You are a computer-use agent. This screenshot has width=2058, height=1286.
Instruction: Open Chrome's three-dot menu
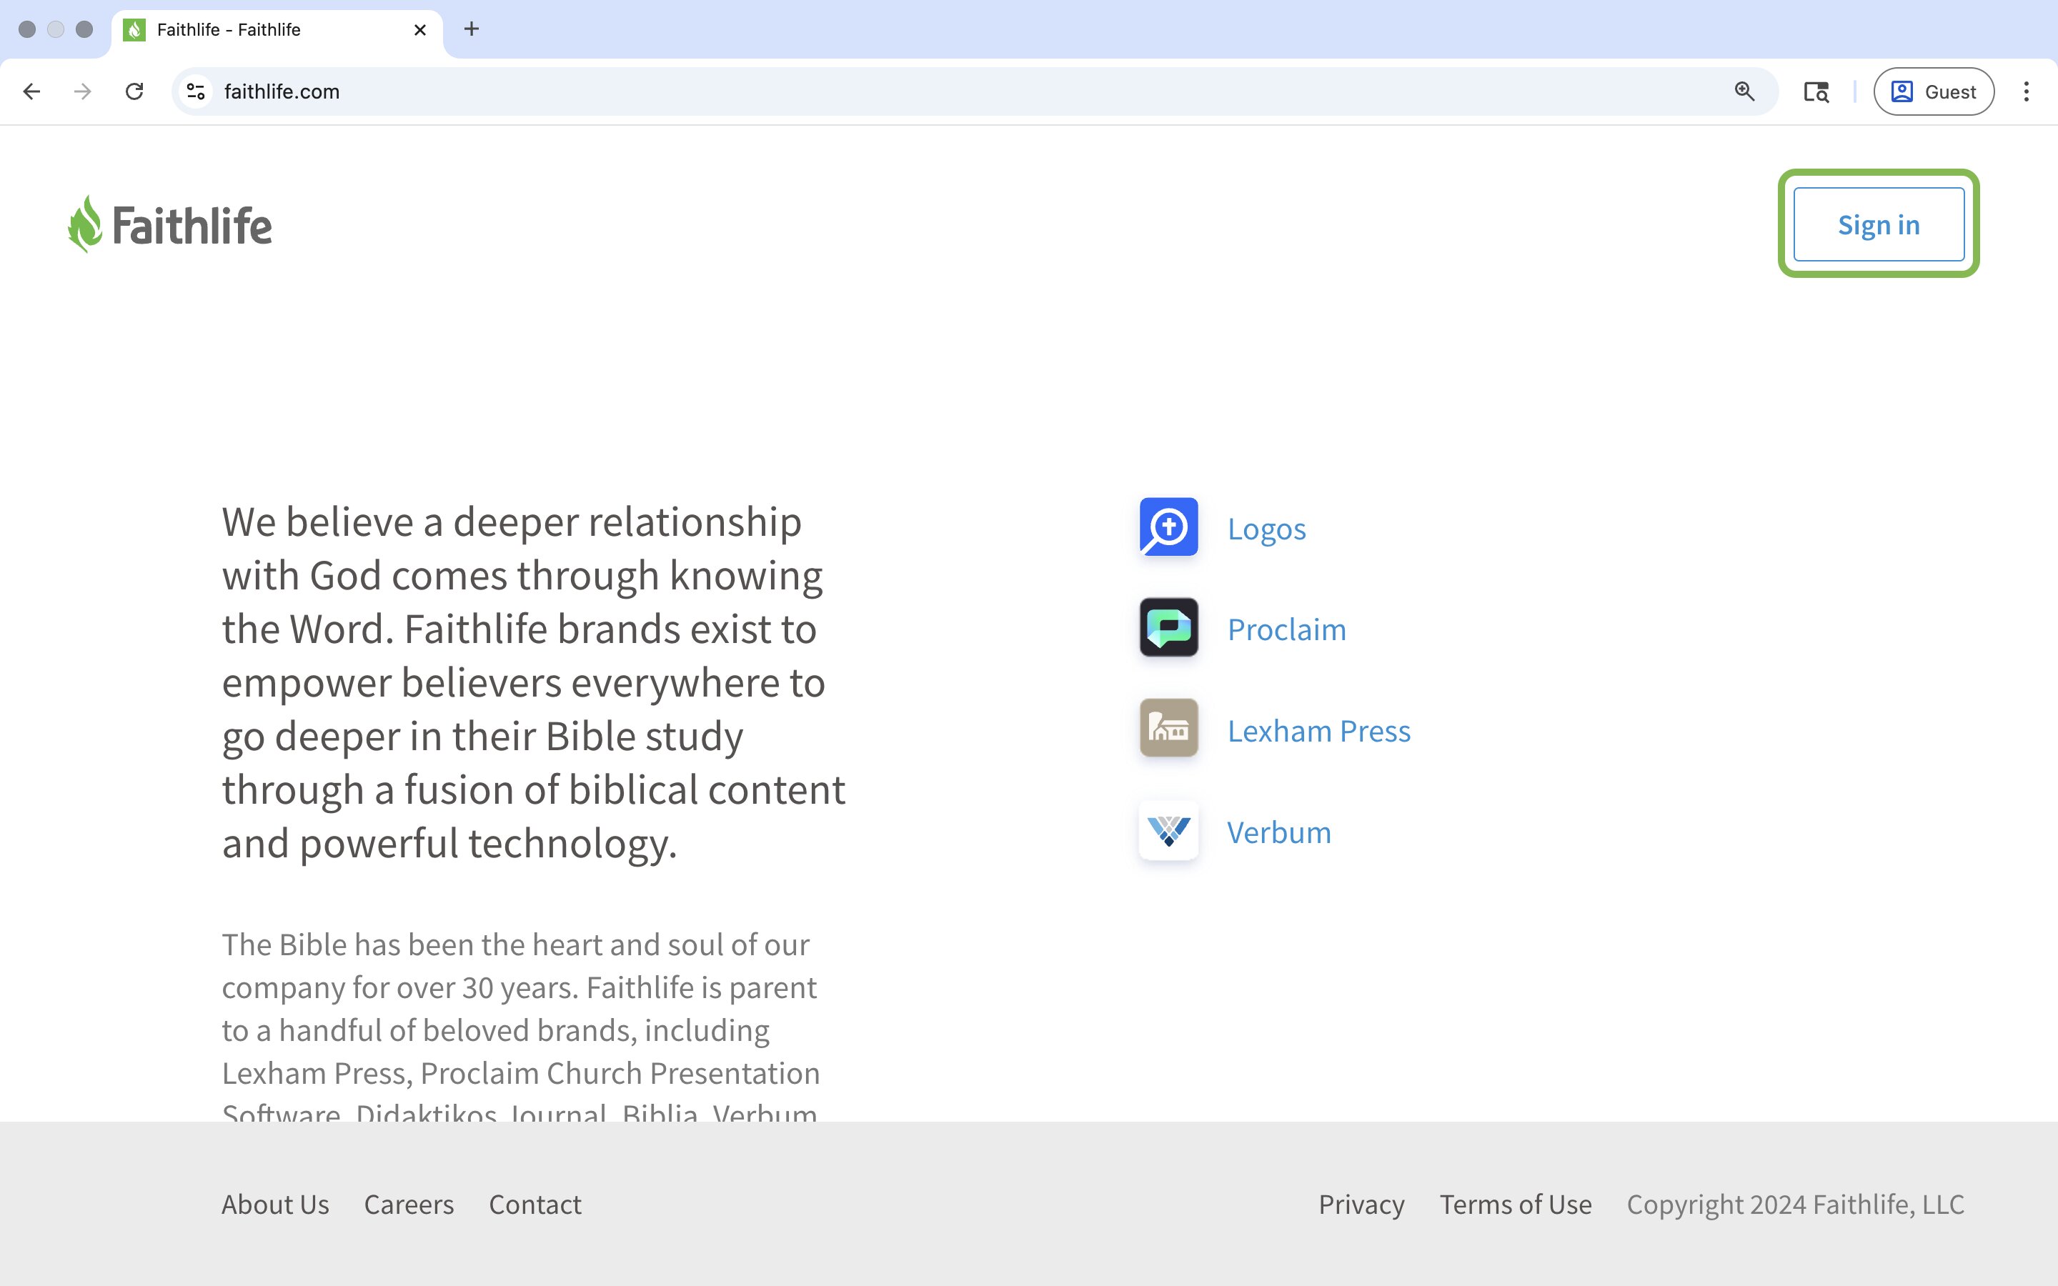2027,92
